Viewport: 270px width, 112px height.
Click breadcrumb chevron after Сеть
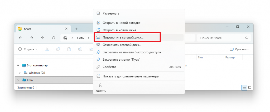coord(89,38)
